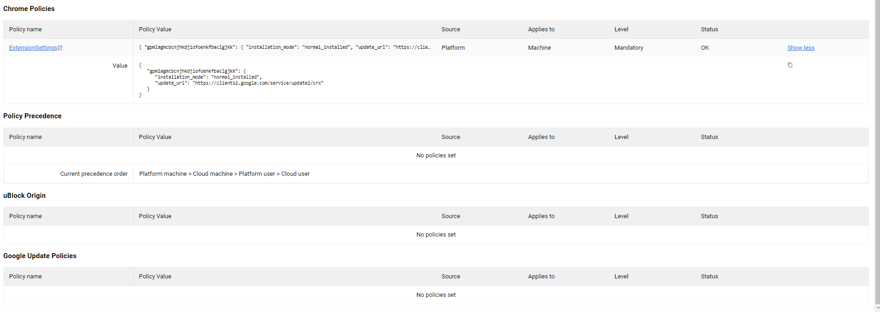Click the Current precedence order label
Viewport: 880px width, 312px height.
pos(94,174)
